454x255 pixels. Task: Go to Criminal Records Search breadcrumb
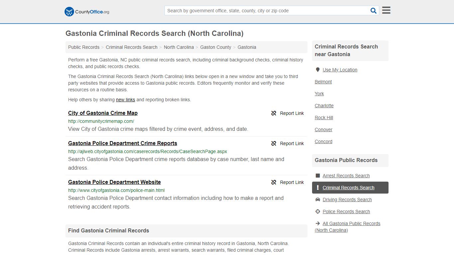132,47
